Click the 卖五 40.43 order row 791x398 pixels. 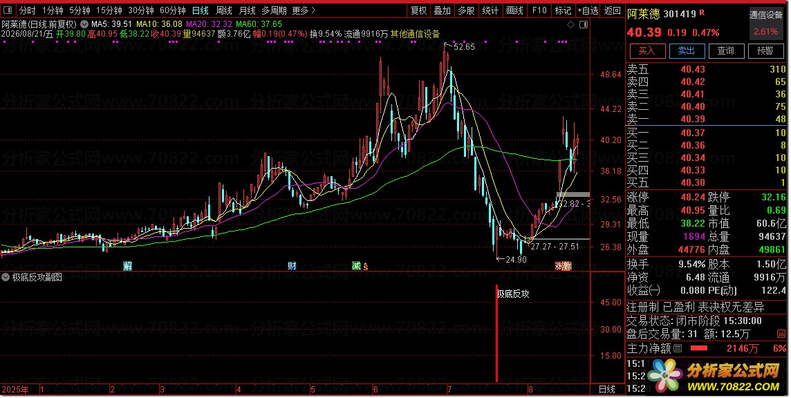(x=706, y=69)
